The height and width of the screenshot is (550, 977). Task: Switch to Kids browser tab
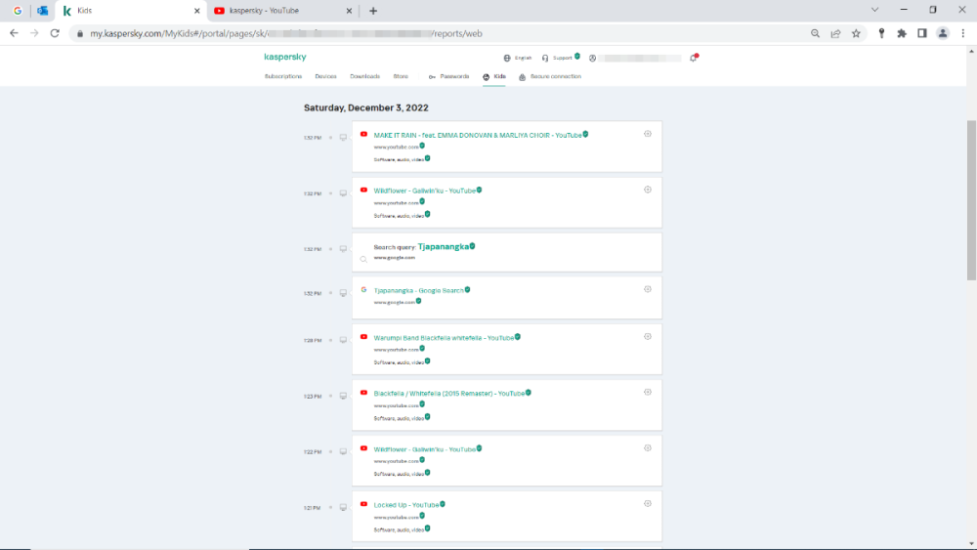131,11
